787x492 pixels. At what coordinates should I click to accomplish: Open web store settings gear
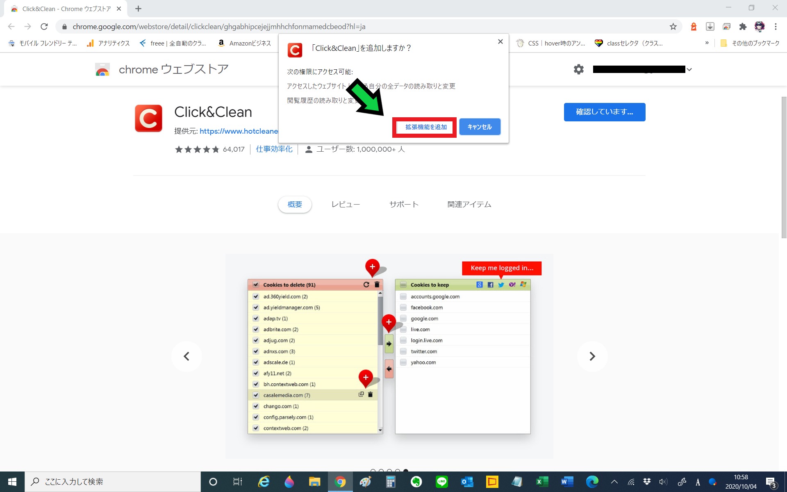579,69
